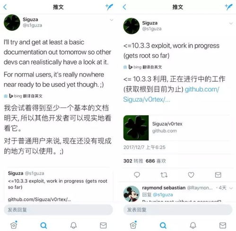Share exploit tweet via direct message icon
Viewport: 236px width, 231px height.
(218, 175)
